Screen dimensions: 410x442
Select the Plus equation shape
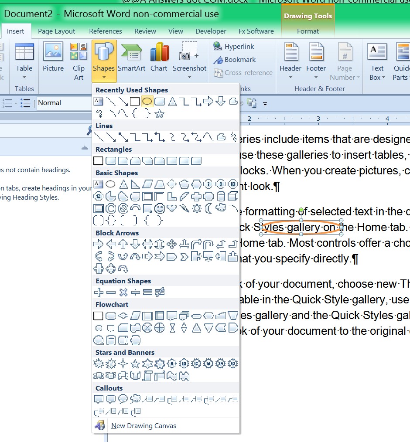point(99,292)
